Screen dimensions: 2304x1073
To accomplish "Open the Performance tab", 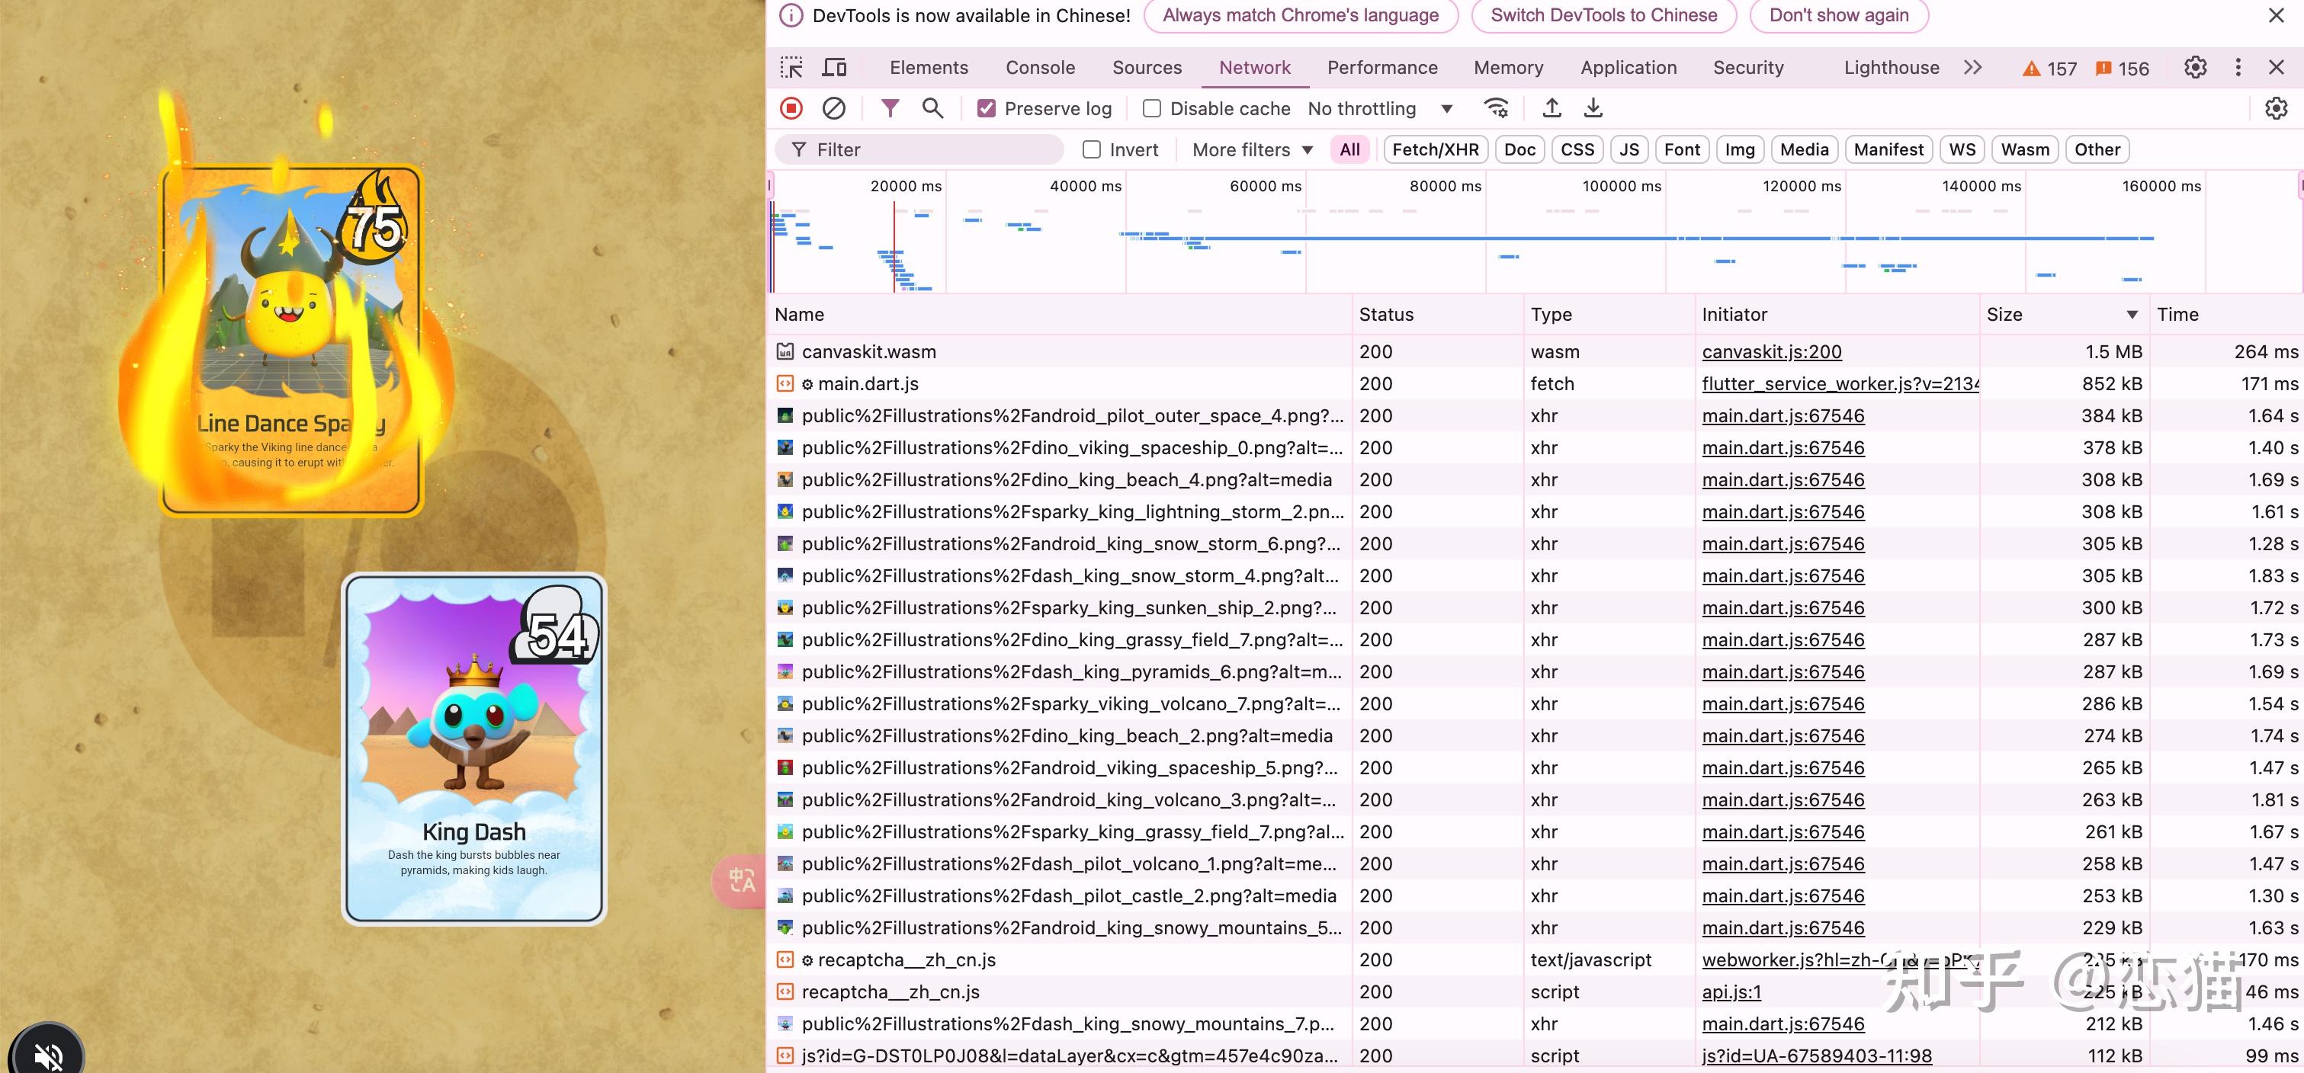I will (1381, 68).
